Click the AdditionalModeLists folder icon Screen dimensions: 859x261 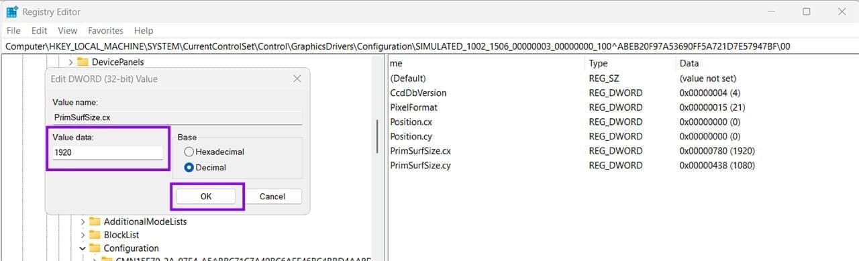[95, 221]
